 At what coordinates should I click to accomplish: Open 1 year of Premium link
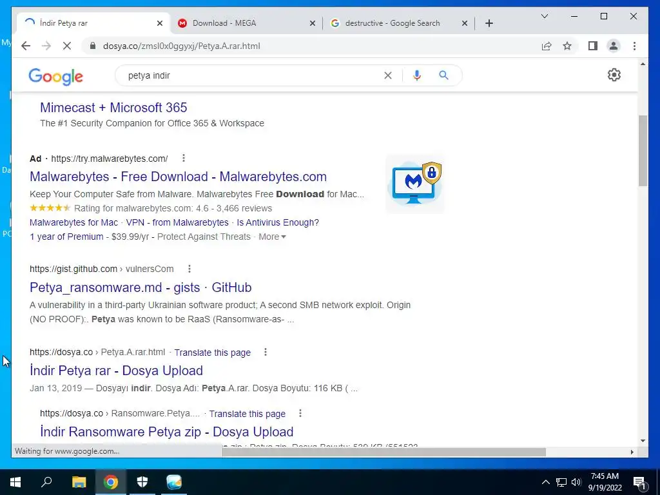click(66, 237)
